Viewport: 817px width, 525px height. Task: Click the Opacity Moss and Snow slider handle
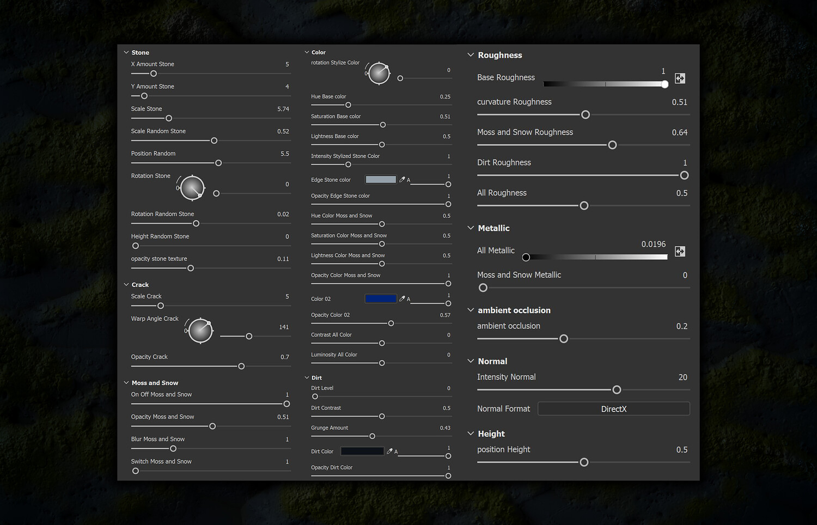click(x=212, y=426)
